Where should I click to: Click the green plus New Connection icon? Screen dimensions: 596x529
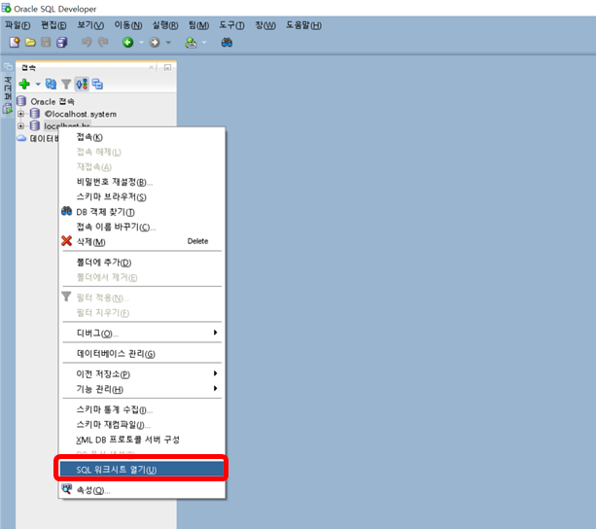pos(24,84)
